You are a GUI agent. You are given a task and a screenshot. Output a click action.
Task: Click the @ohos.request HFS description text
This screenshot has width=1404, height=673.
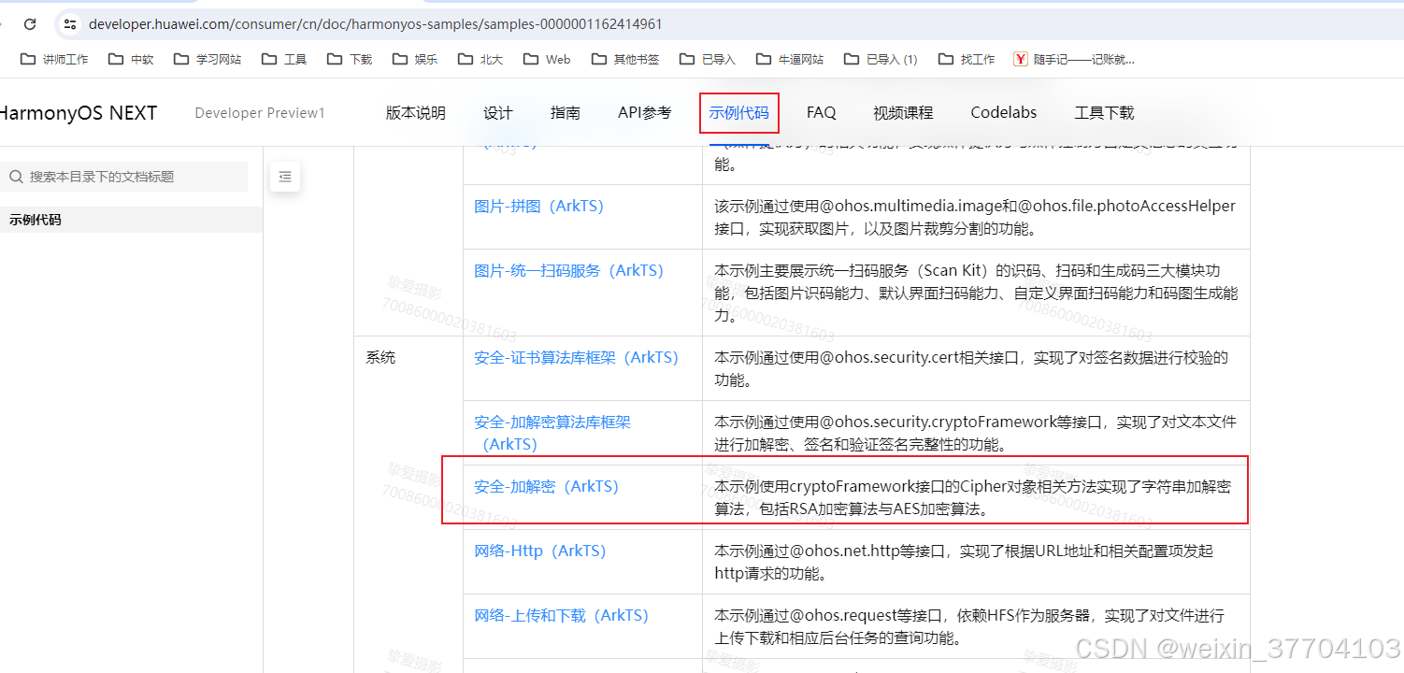click(969, 626)
